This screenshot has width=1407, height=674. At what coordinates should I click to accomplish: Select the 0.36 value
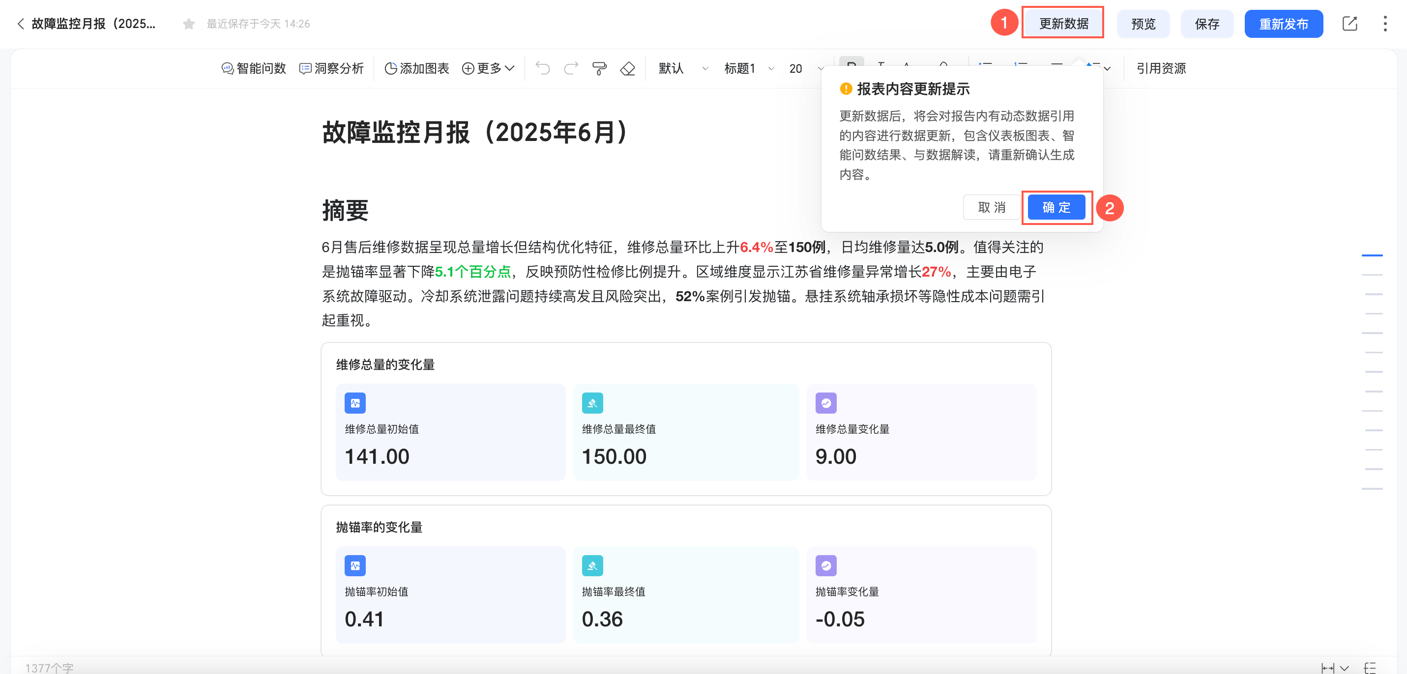602,619
